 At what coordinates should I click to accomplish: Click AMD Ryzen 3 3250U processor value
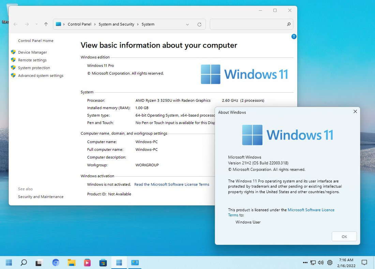click(x=173, y=101)
